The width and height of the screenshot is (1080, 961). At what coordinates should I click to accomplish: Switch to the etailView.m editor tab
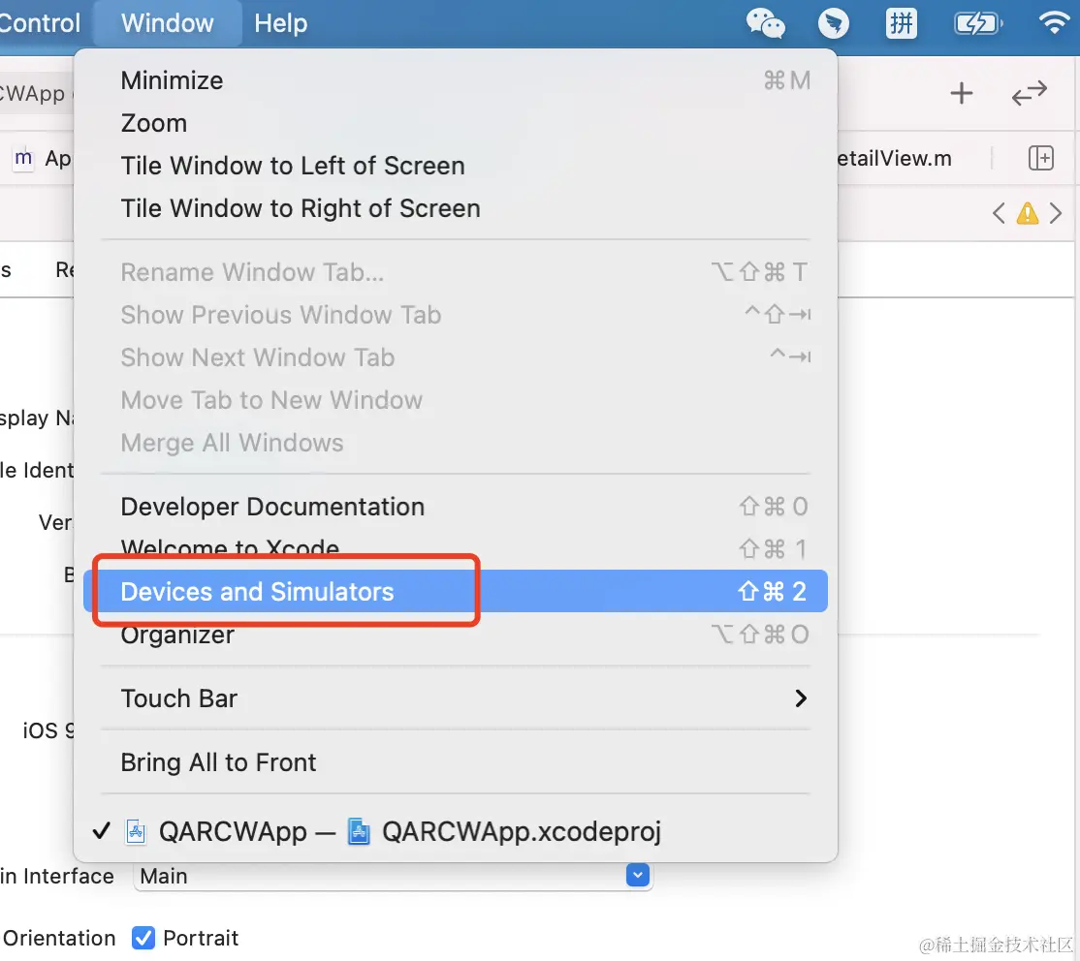(x=895, y=158)
